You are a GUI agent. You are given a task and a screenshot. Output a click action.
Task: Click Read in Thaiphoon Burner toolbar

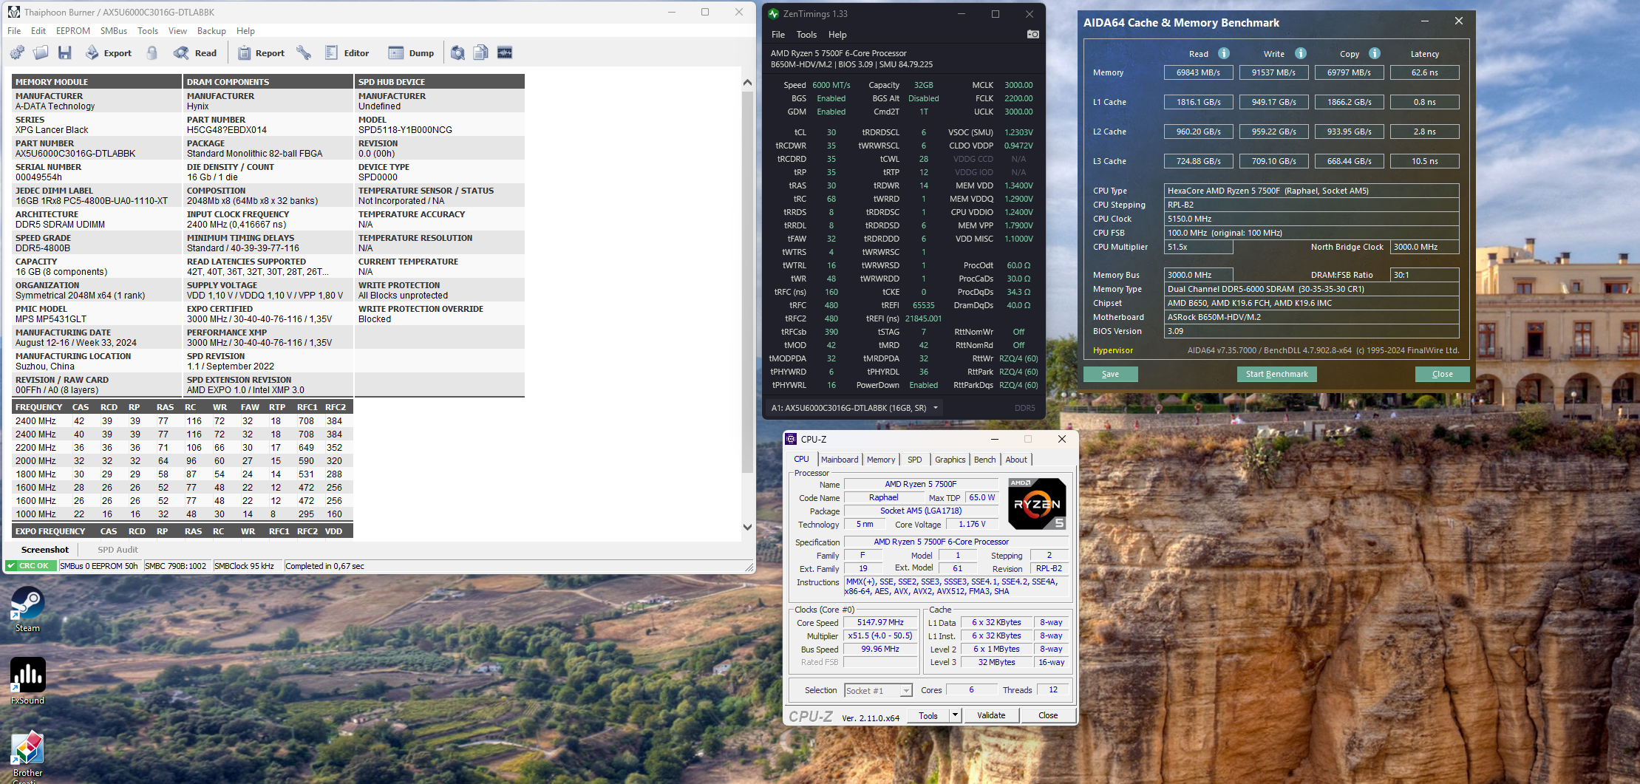coord(195,52)
